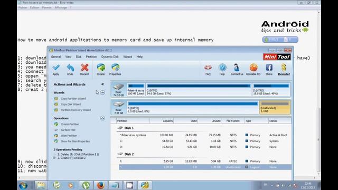The height and width of the screenshot is (190, 338).
Task: Launch Copy Disk Wizard
Action: [x=71, y=104]
